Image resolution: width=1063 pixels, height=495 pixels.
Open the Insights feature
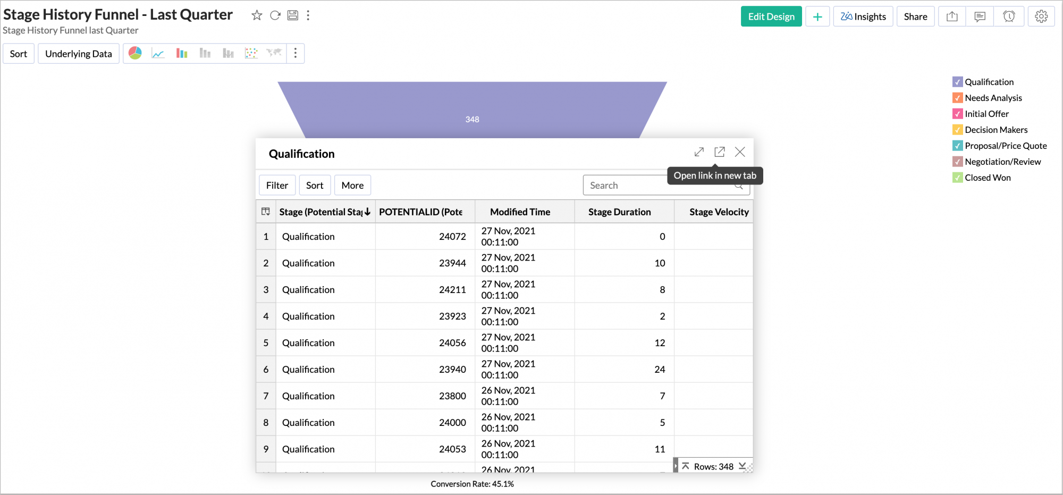pos(863,16)
